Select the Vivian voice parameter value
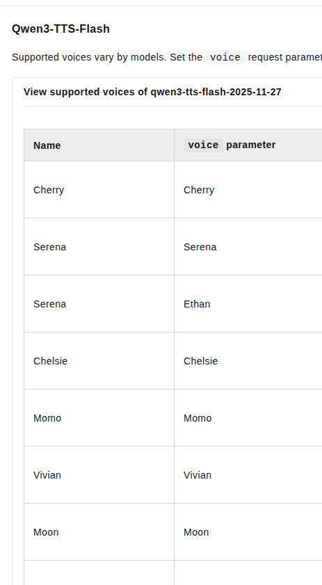322x585 pixels. coord(198,475)
